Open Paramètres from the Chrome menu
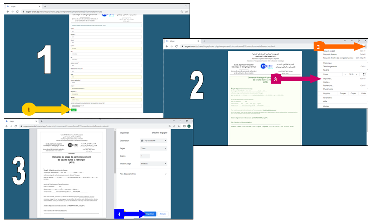The width and height of the screenshot is (375, 222). [x=328, y=98]
